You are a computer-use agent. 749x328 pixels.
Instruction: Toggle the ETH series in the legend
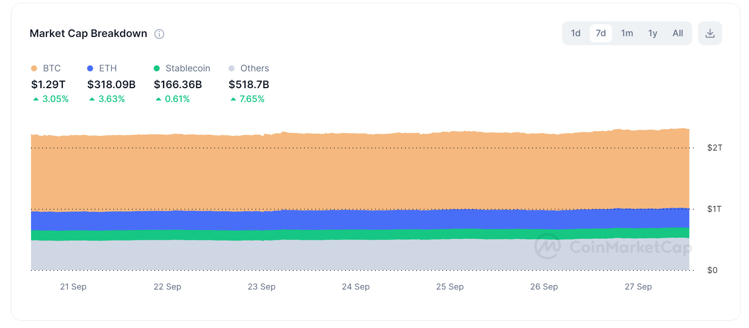point(102,68)
